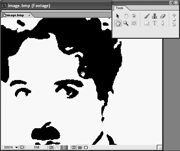Viewport: 180px width, 151px height.
Task: Click the show channel color bars
Action: (64, 147)
